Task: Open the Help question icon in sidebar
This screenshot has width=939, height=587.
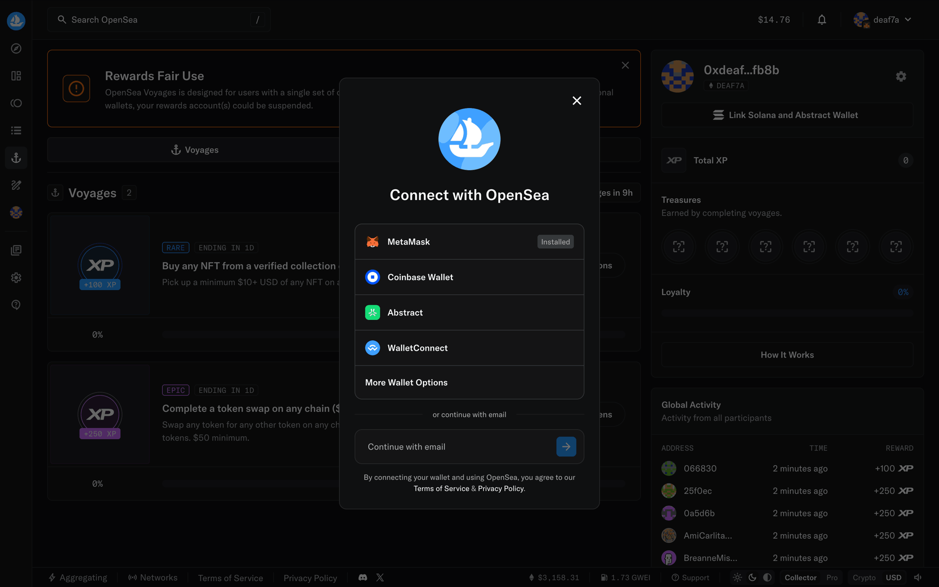Action: point(16,305)
